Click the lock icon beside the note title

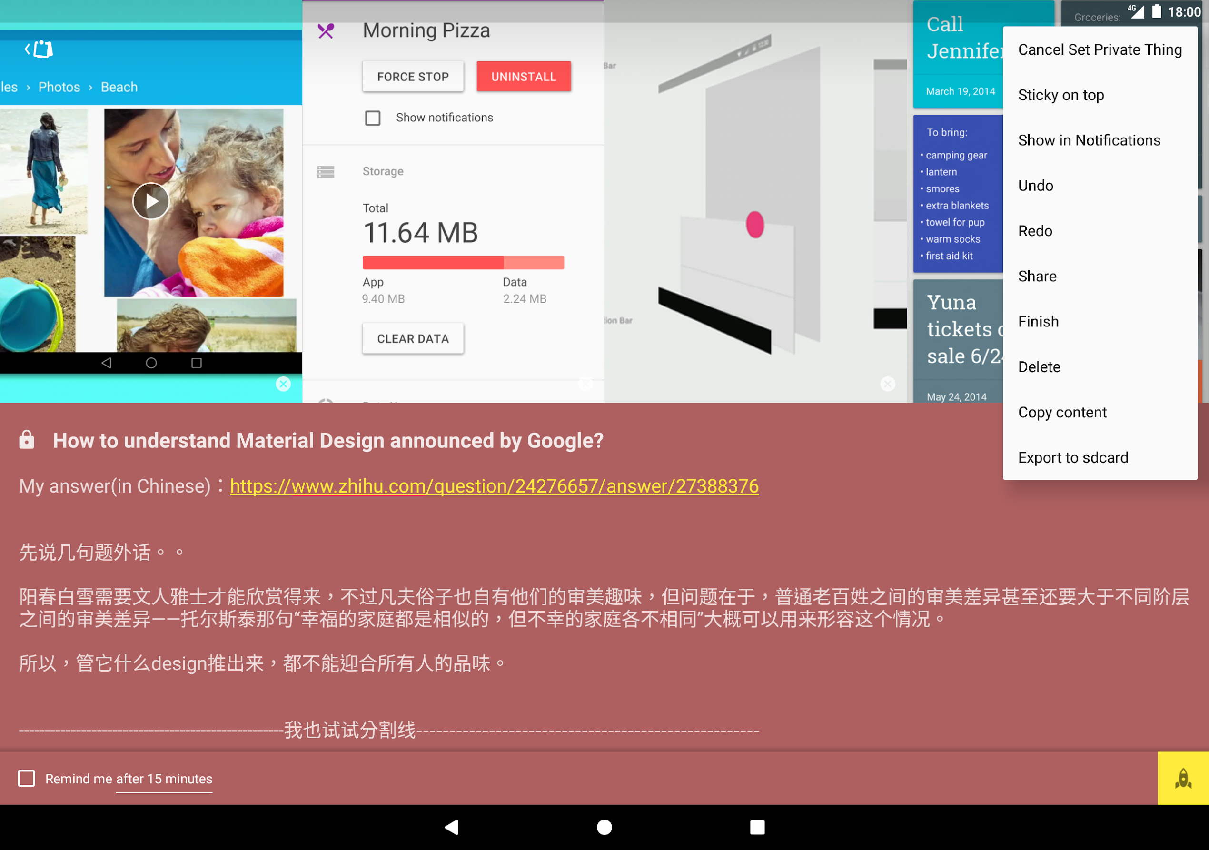[26, 440]
